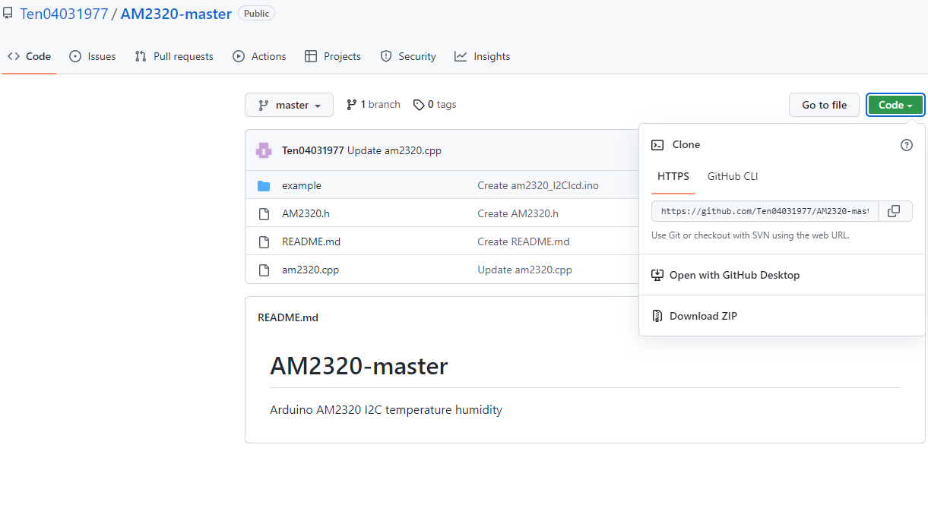Switch to the Code tab

pos(30,56)
